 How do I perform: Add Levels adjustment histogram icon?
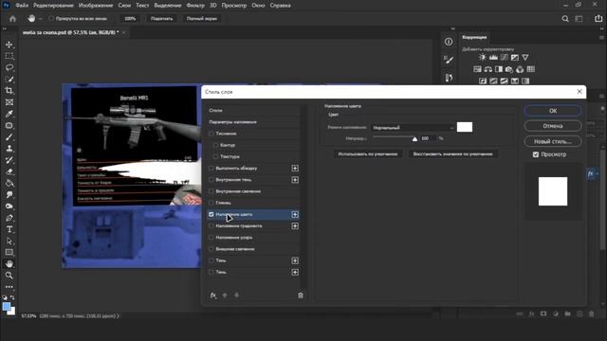(493, 57)
